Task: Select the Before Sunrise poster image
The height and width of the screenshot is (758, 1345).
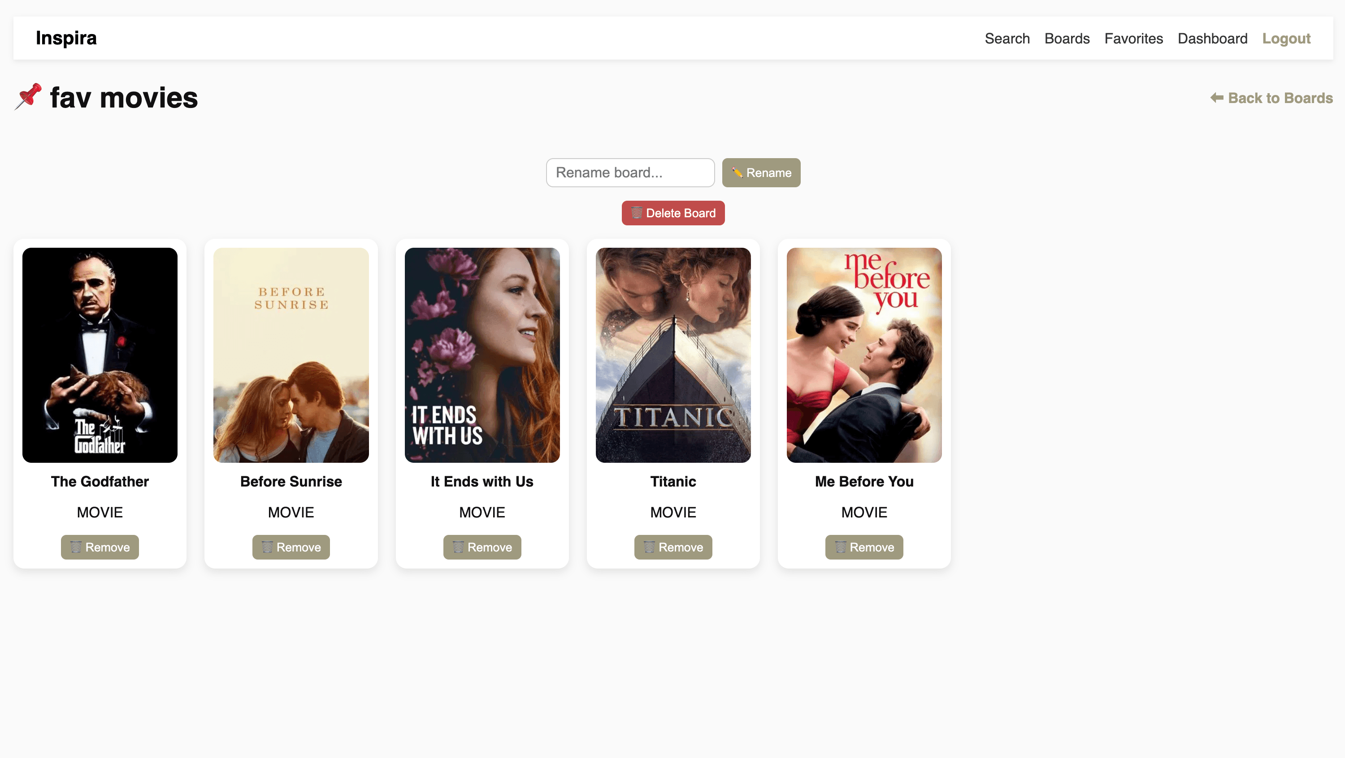Action: pyautogui.click(x=291, y=355)
